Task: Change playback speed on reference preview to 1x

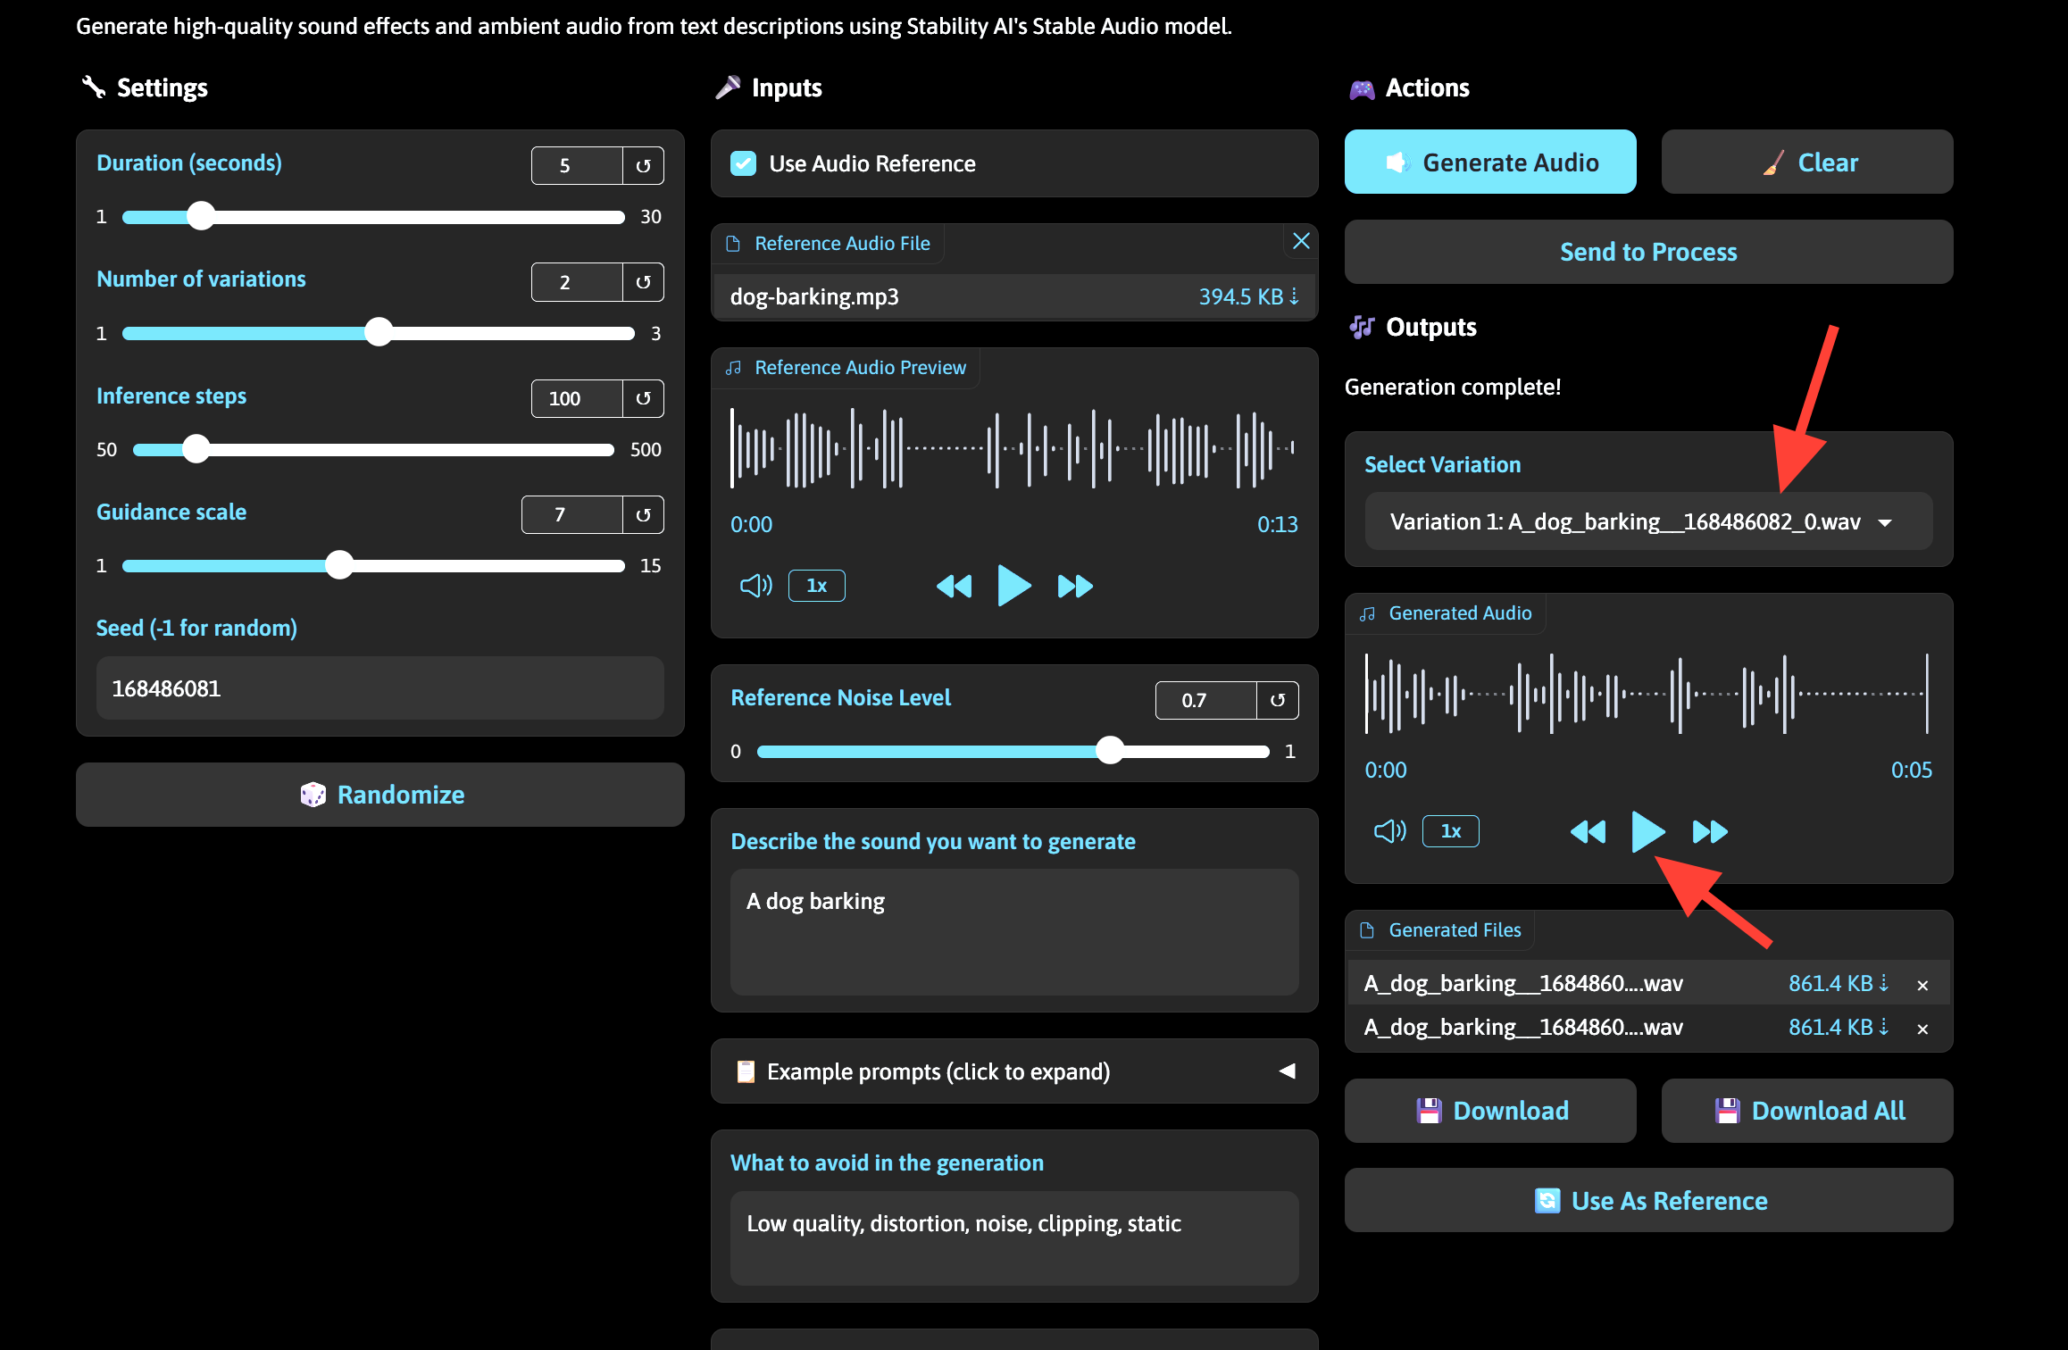Action: tap(815, 585)
